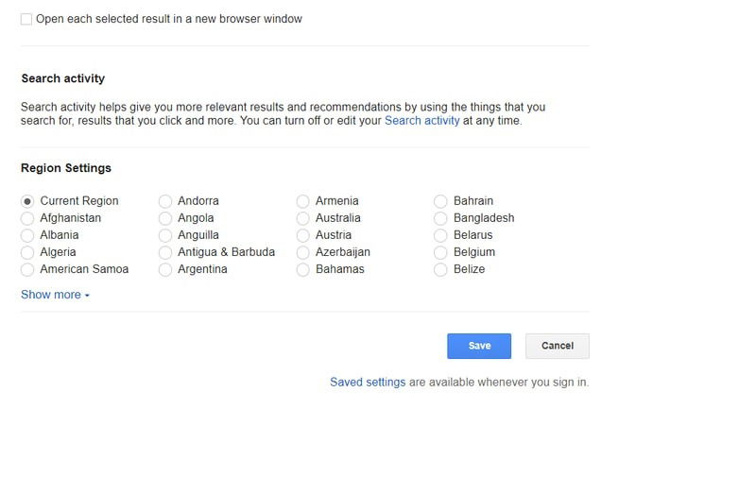
Task: Open the Search activity link
Action: click(x=421, y=121)
